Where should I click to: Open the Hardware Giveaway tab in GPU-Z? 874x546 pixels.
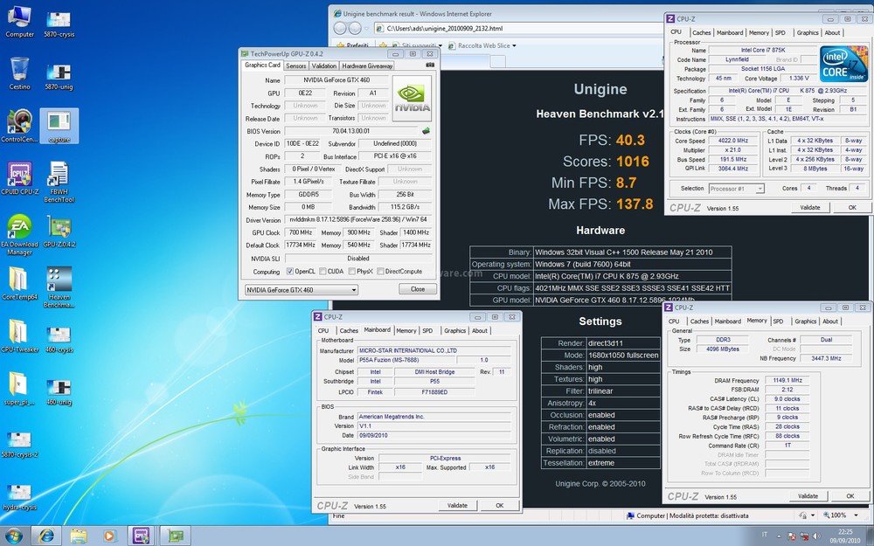click(x=367, y=66)
